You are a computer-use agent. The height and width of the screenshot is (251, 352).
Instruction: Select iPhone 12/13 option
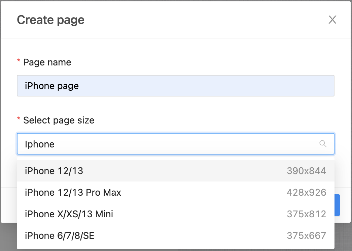[54, 171]
